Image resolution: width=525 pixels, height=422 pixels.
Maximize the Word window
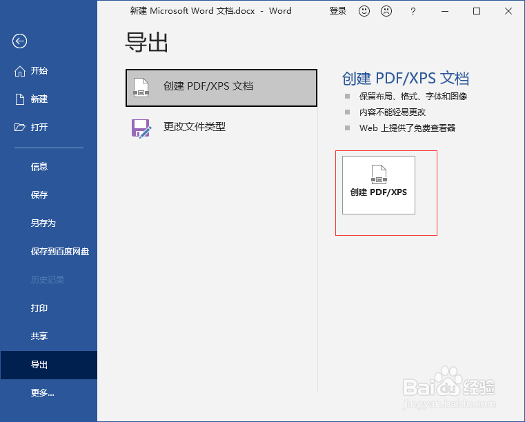point(477,12)
